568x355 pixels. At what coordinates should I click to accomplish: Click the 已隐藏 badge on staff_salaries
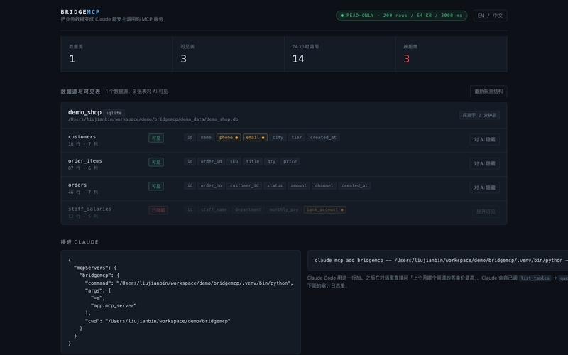point(158,210)
